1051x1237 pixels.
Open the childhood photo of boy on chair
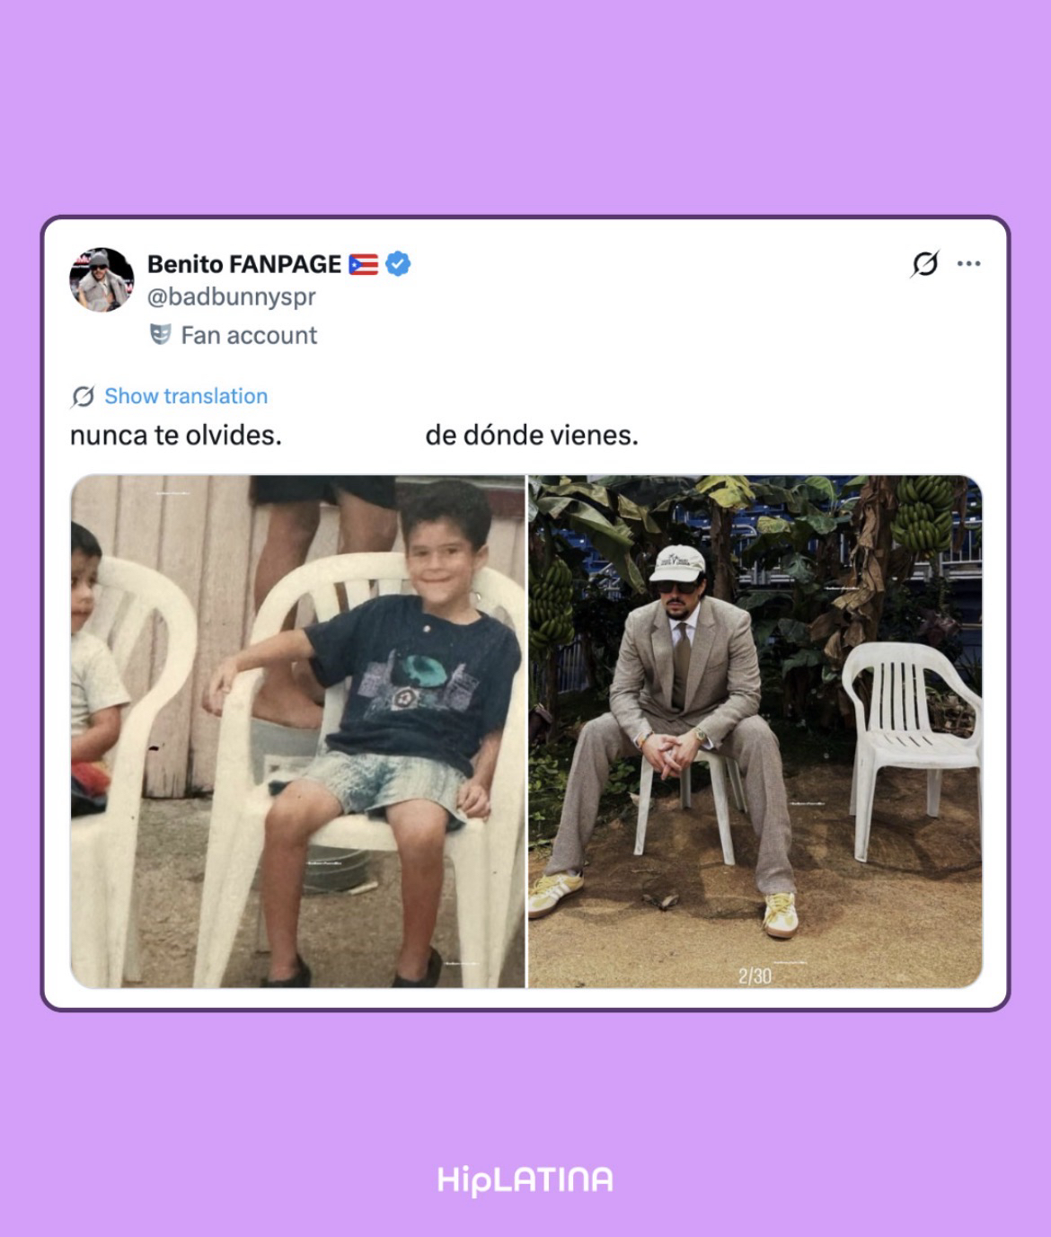coord(298,731)
